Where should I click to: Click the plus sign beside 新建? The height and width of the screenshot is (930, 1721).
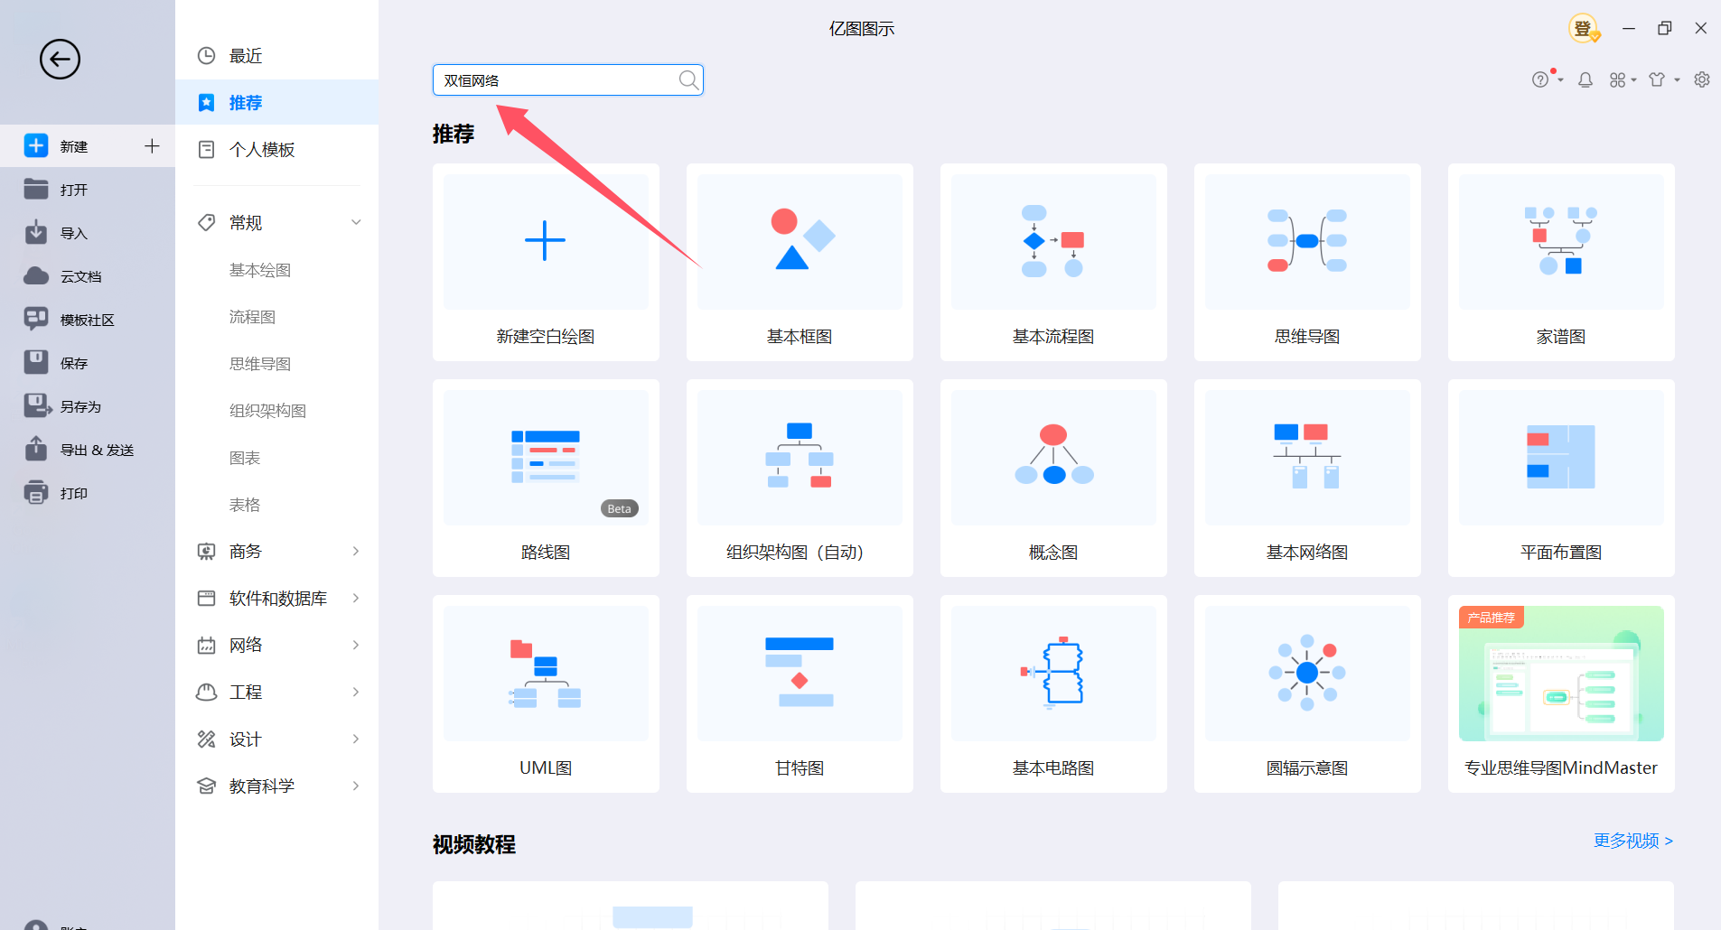tap(152, 145)
